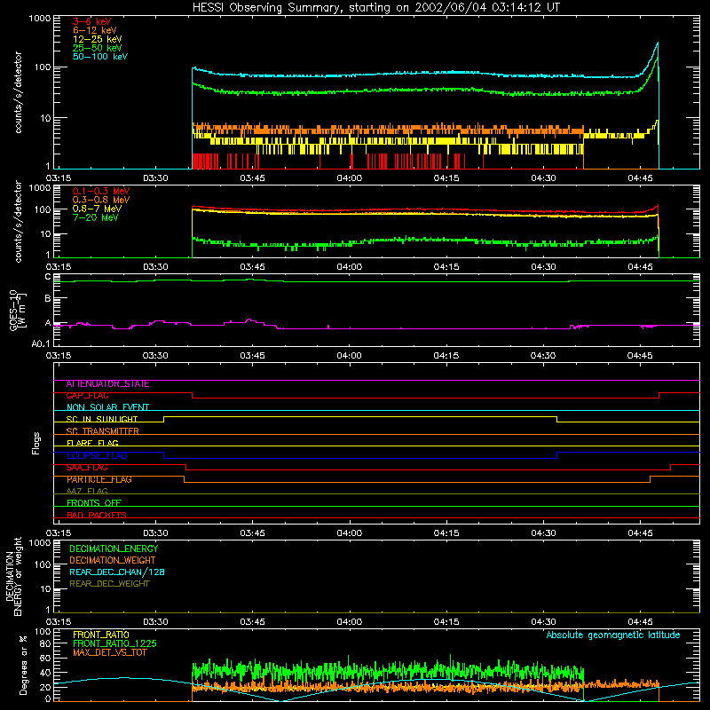This screenshot has width=710, height=710.
Task: Click the 04:15 tick under the Flags panel
Action: pyautogui.click(x=446, y=533)
